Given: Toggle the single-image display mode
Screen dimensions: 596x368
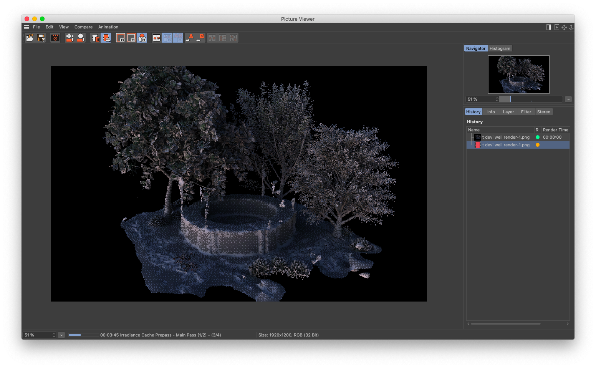Looking at the screenshot, I should coord(121,37).
